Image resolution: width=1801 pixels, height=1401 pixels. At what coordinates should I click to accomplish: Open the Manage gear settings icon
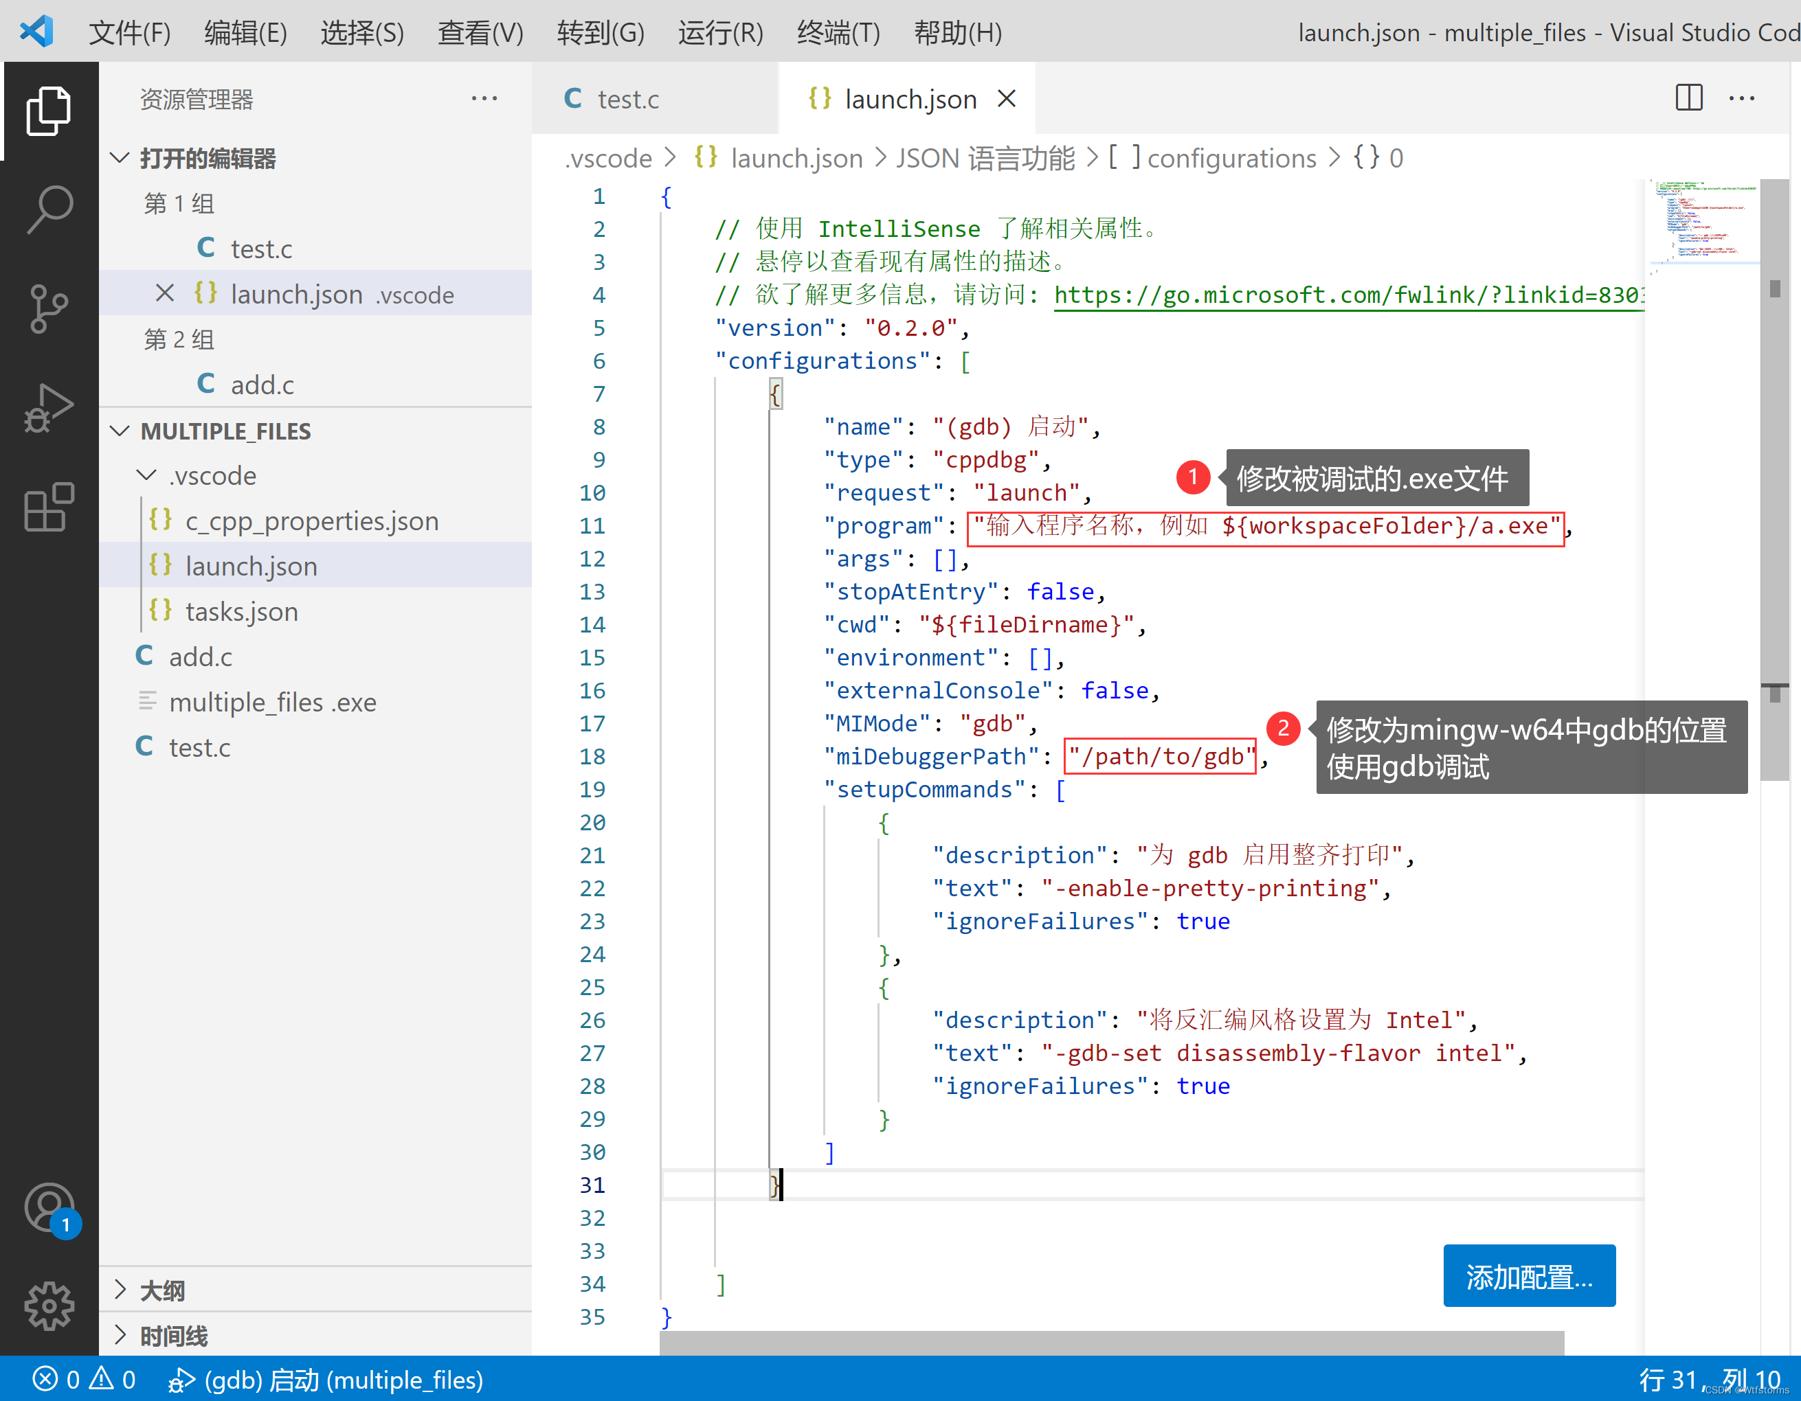click(x=49, y=1306)
